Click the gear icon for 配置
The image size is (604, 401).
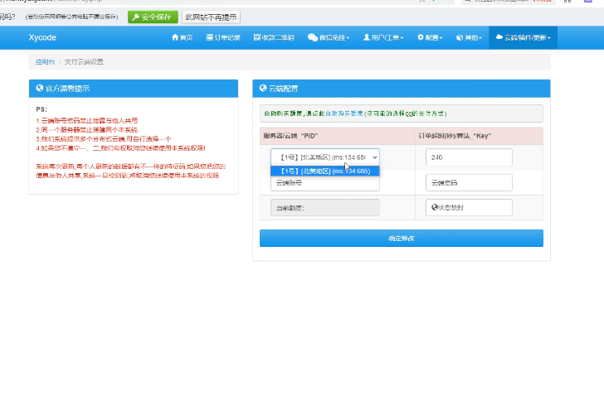click(x=421, y=37)
